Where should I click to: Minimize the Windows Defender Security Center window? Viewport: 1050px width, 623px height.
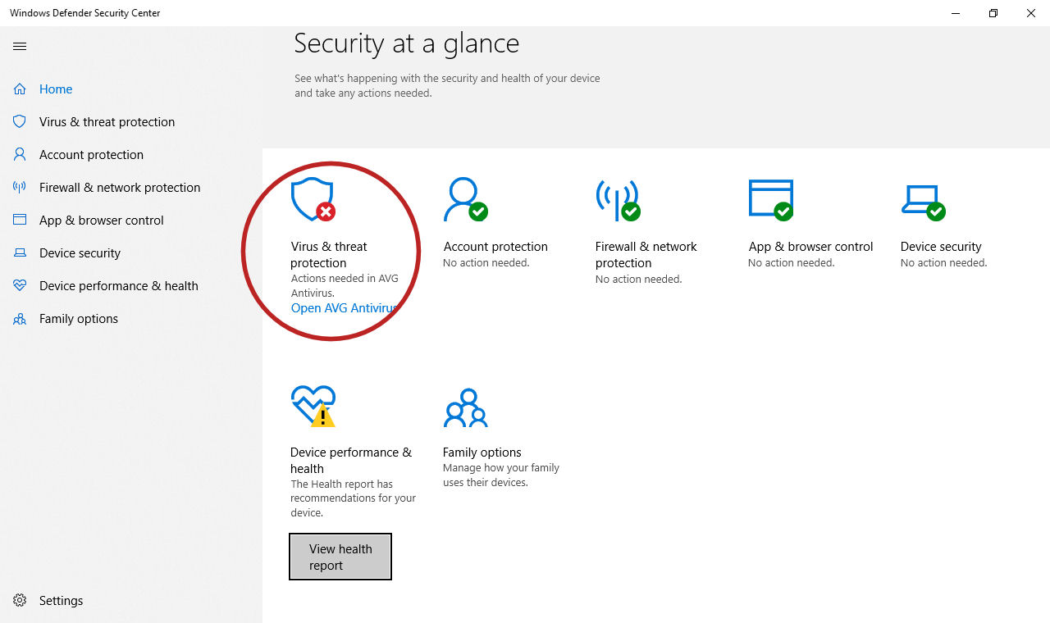coord(956,13)
